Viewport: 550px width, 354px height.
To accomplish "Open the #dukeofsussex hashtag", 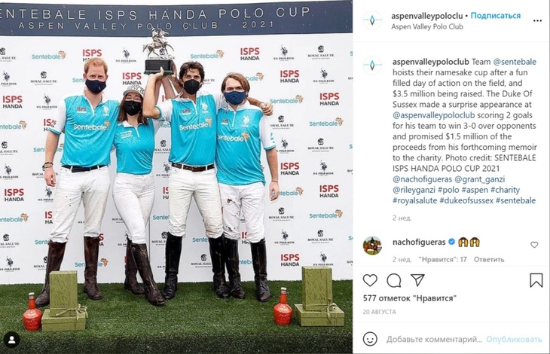I will tap(466, 200).
